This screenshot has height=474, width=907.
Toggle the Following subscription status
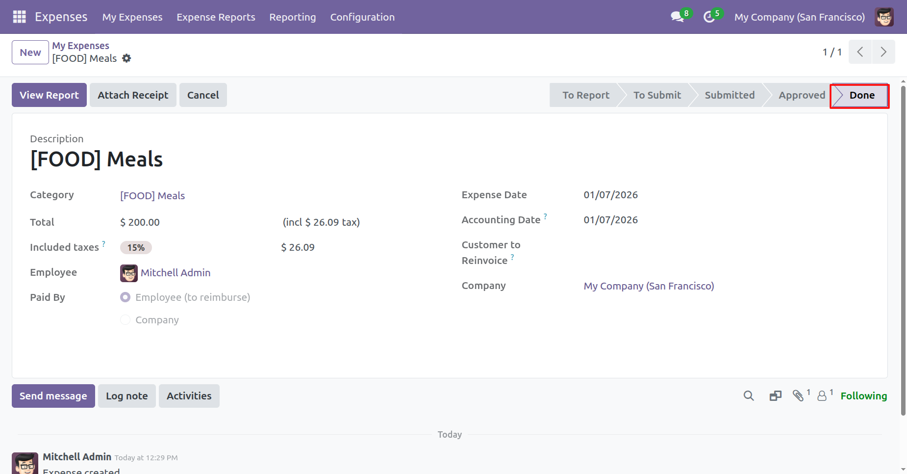click(863, 395)
